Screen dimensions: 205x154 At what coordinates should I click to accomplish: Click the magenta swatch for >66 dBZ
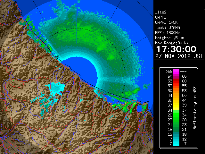(176, 72)
